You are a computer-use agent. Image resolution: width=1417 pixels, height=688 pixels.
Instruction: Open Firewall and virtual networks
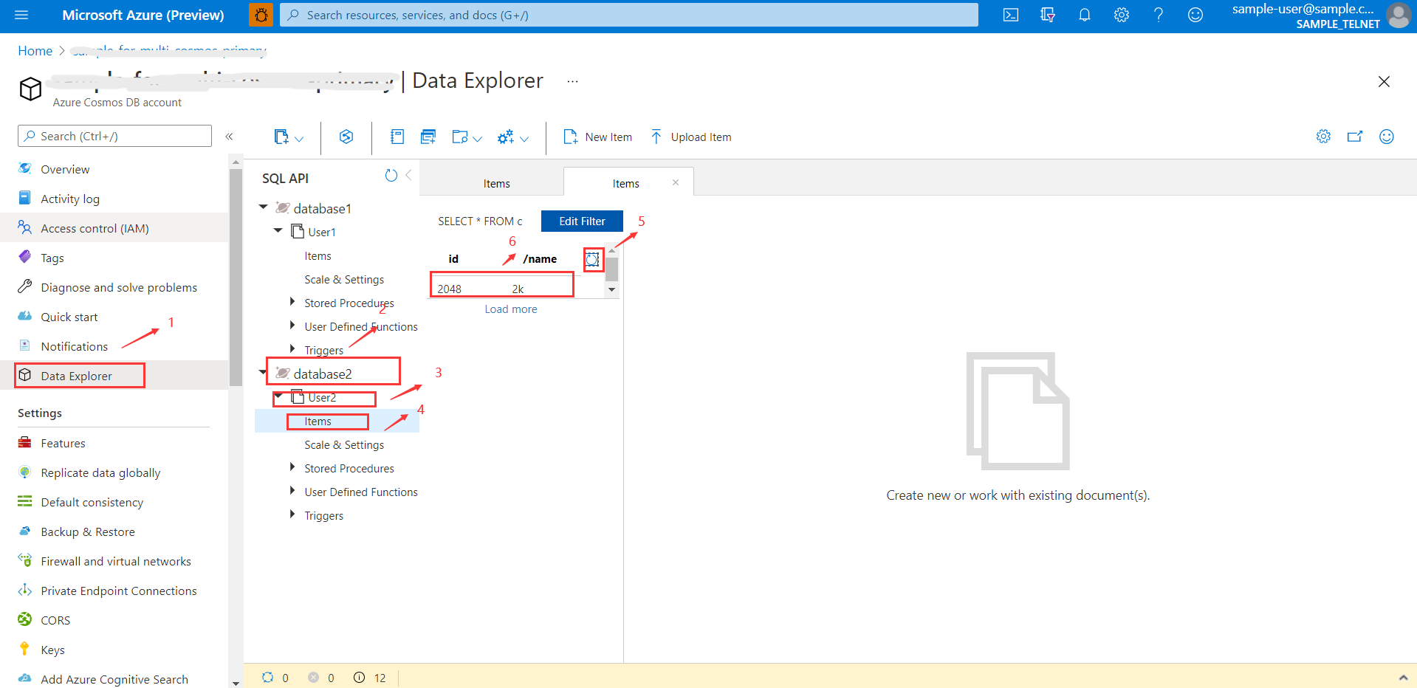tap(114, 561)
